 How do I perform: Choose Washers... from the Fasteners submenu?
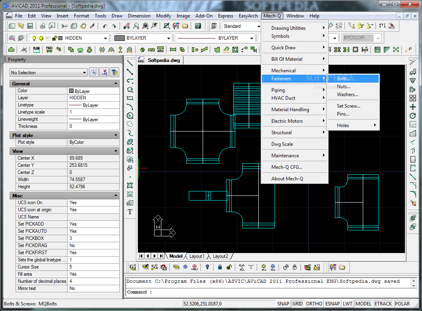[353, 95]
